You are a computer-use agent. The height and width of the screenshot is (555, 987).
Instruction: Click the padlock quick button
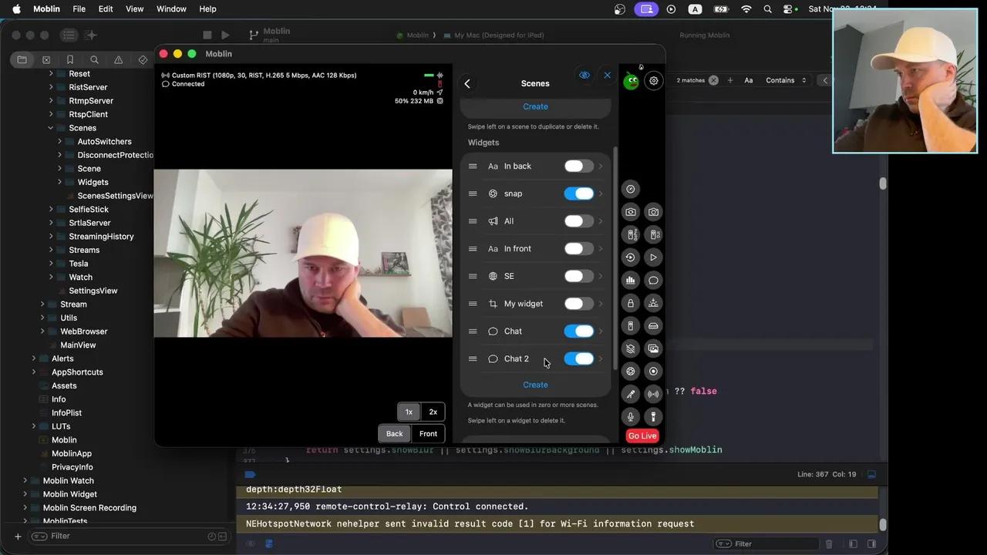[x=631, y=303]
